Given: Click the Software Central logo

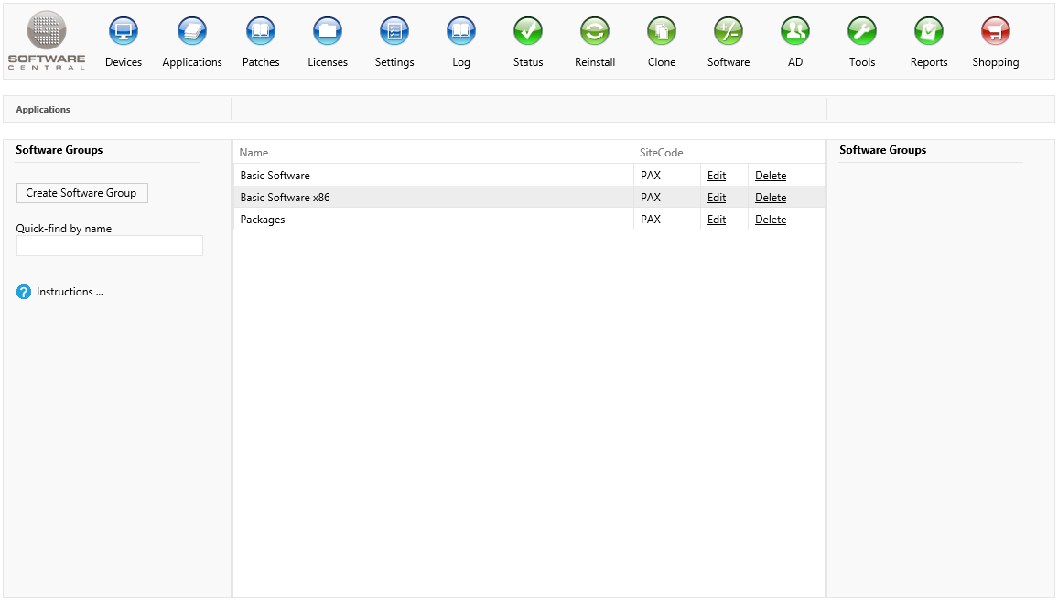Looking at the screenshot, I should coord(47,40).
